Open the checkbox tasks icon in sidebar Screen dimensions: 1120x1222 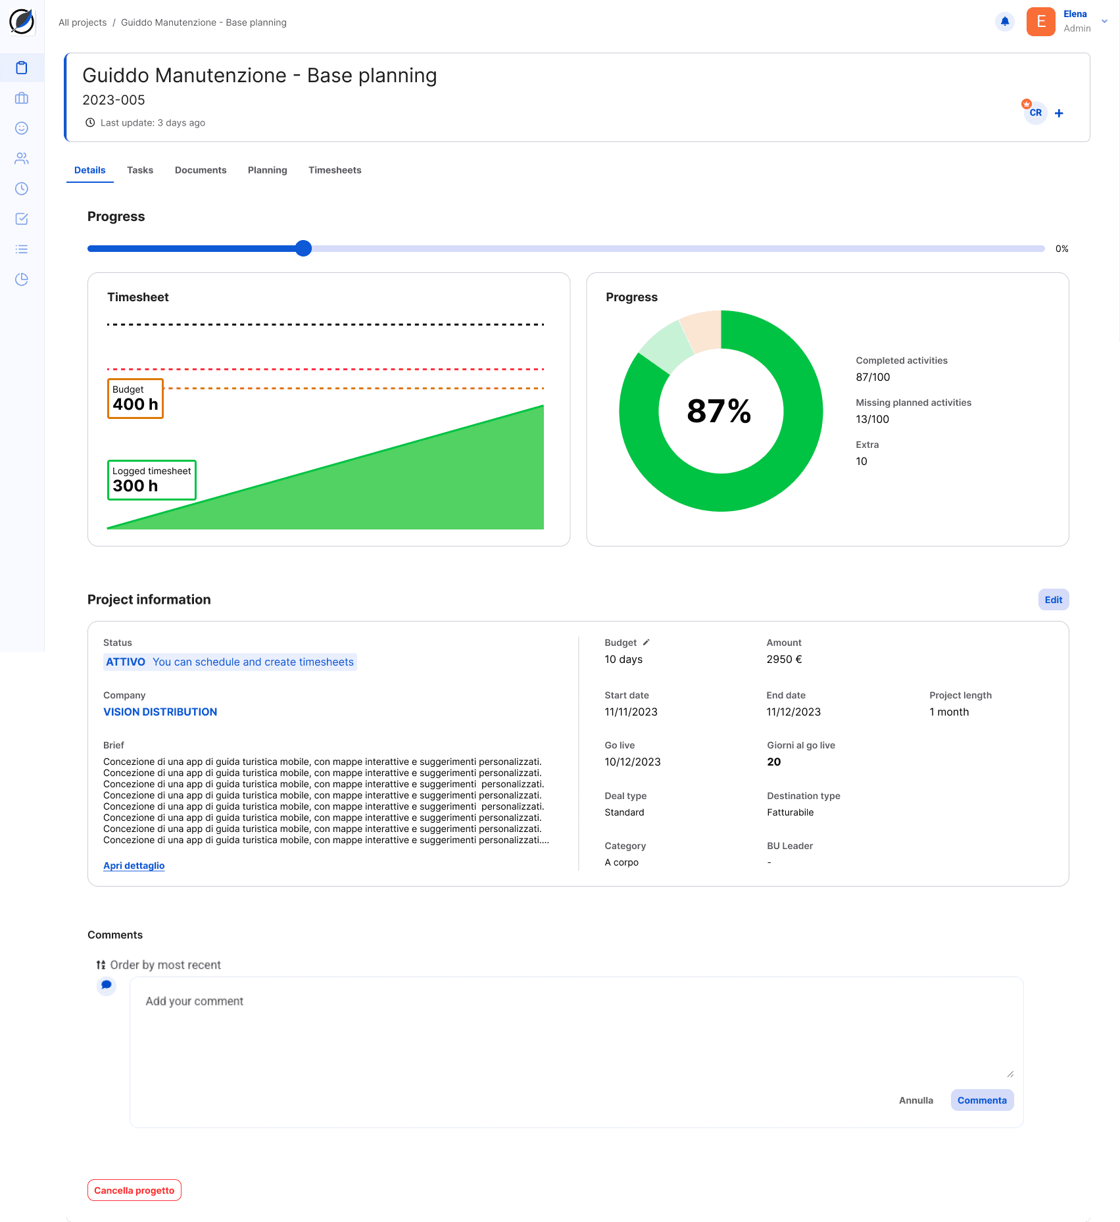[x=22, y=219]
